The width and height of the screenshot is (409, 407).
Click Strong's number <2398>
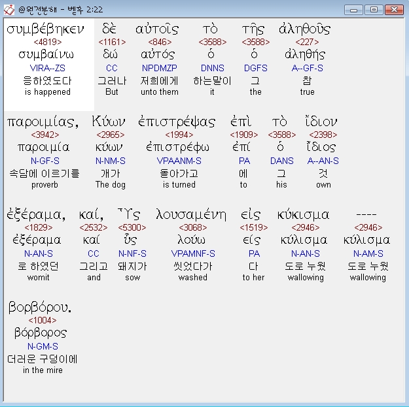[x=323, y=135]
